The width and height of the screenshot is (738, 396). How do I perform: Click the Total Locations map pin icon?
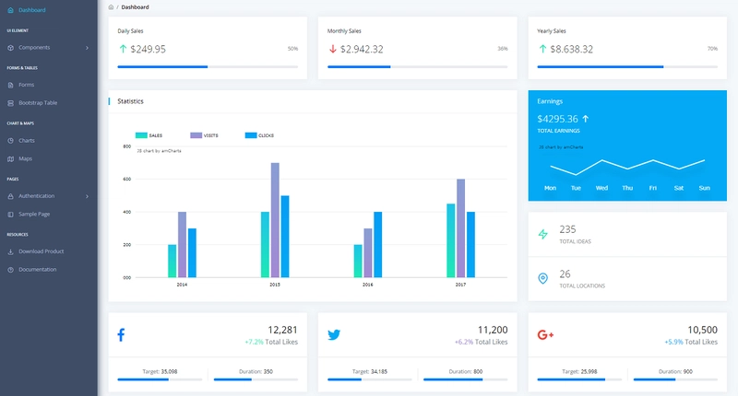coord(542,278)
